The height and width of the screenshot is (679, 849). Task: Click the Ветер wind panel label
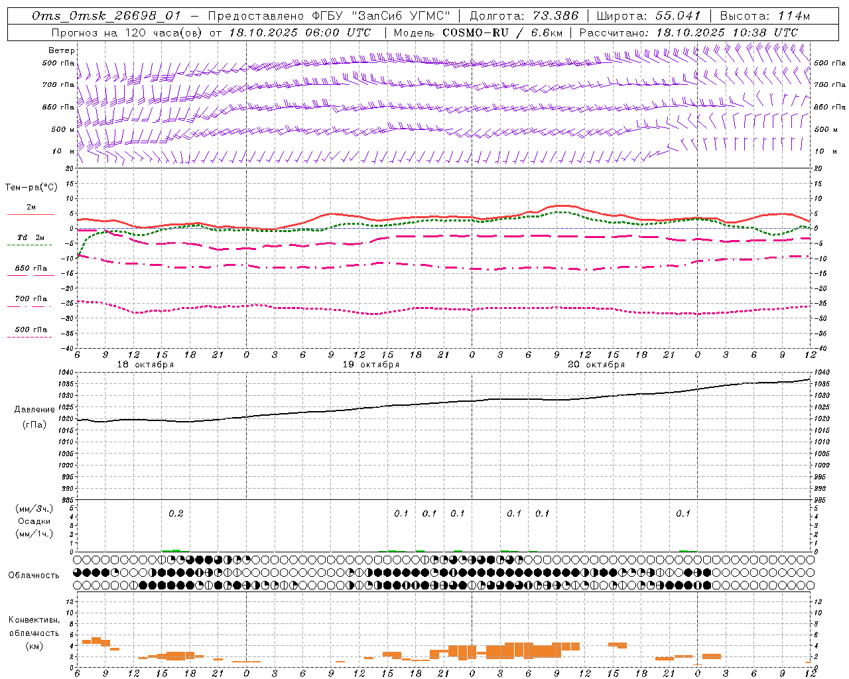[62, 50]
